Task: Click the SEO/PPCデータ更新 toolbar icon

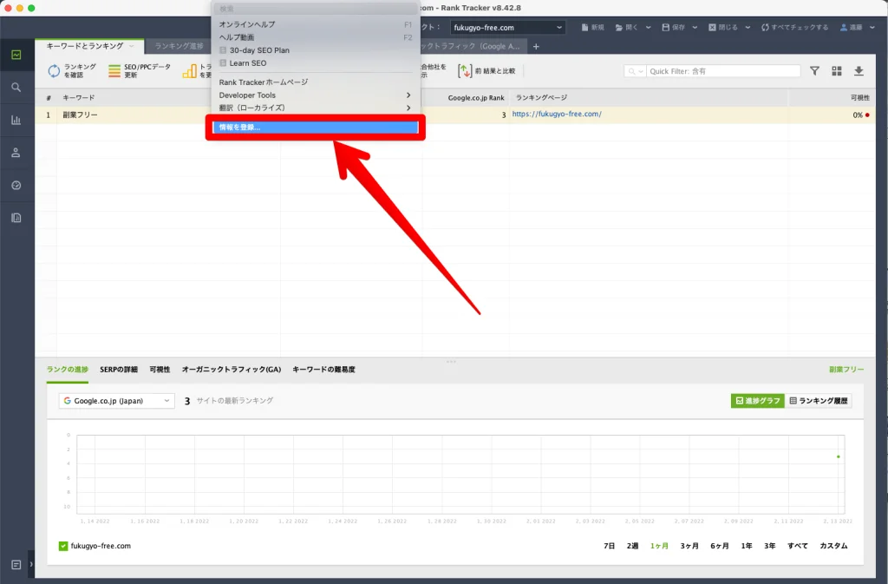Action: (114, 71)
